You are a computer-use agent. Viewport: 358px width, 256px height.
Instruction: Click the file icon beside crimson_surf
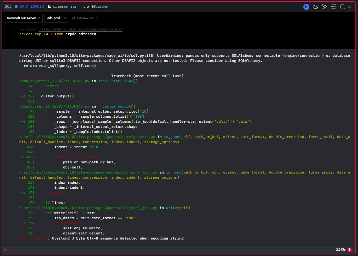coord(49,6)
